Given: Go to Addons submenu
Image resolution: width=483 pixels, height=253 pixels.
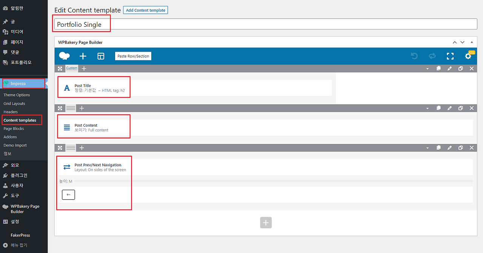Looking at the screenshot, I should [x=10, y=137].
